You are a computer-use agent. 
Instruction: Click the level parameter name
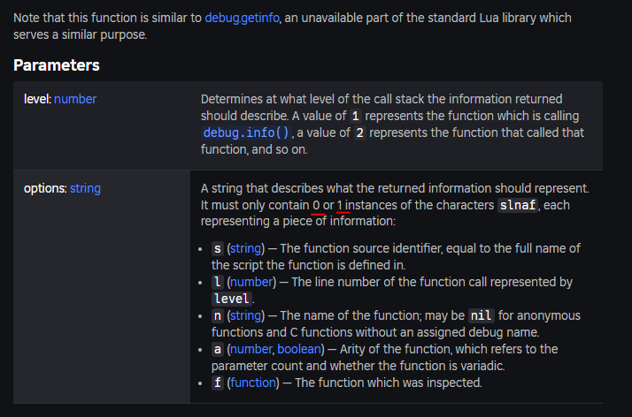coord(37,99)
